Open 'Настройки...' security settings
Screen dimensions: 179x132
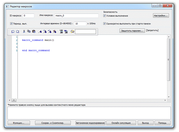(161, 15)
